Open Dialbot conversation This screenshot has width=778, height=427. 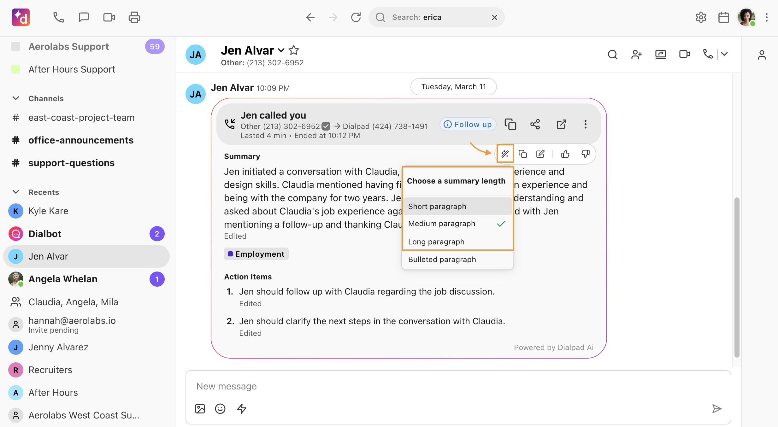[x=86, y=234]
